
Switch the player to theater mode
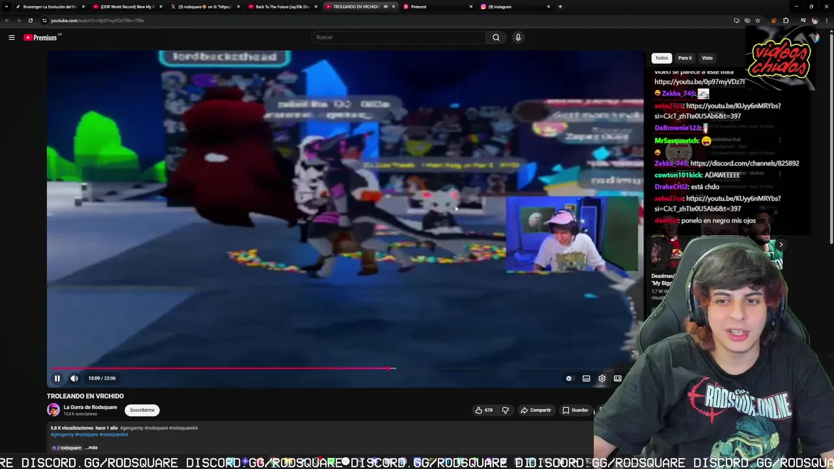tap(618, 378)
